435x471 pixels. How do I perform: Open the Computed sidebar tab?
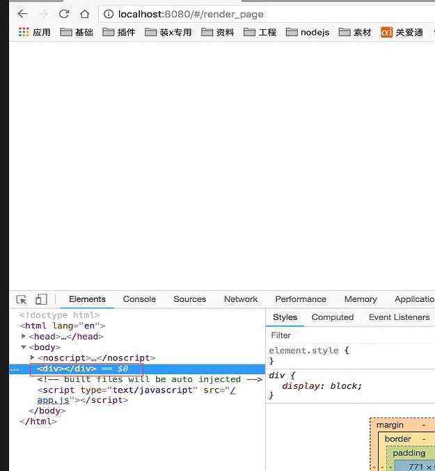point(333,317)
